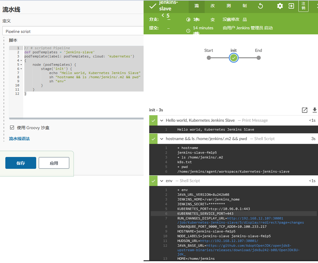This screenshot has height=263, width=318.
Task: Click log line JAVA_URL_VERSION=8u242b08
Action: tap(203, 195)
